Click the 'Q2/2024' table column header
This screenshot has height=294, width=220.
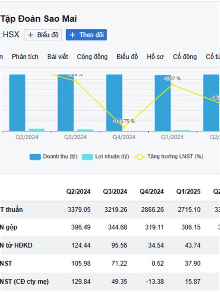click(x=78, y=191)
